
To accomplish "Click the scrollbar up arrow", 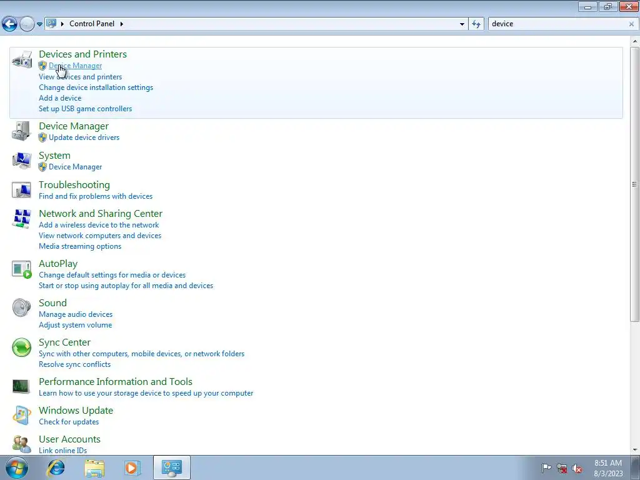I will 635,41.
